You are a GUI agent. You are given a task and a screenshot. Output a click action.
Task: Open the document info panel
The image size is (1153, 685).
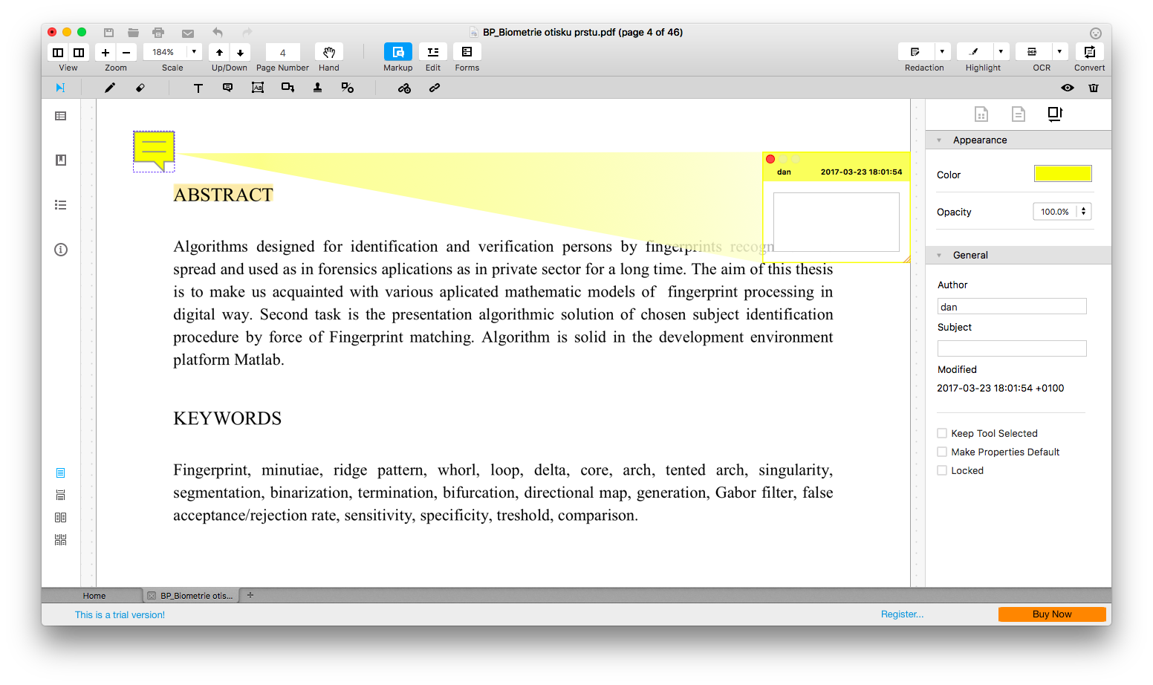61,250
